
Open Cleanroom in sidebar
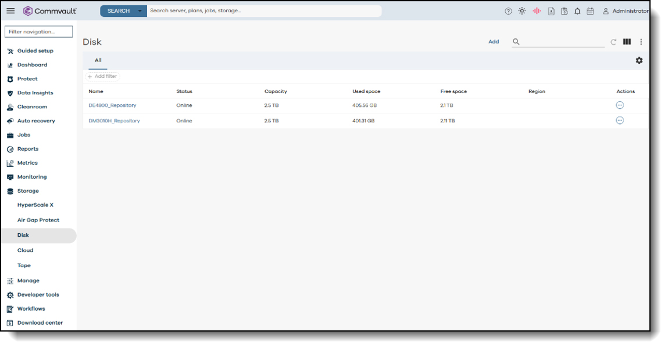pos(33,107)
